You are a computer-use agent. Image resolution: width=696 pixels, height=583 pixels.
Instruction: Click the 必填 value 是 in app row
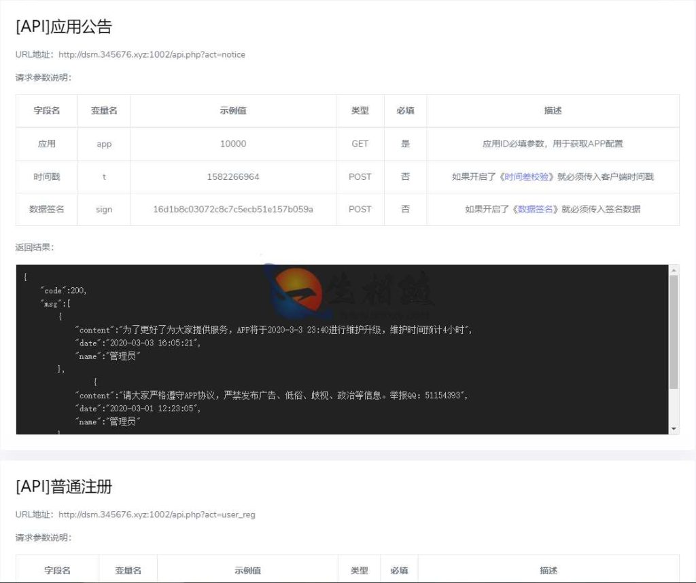pos(405,144)
